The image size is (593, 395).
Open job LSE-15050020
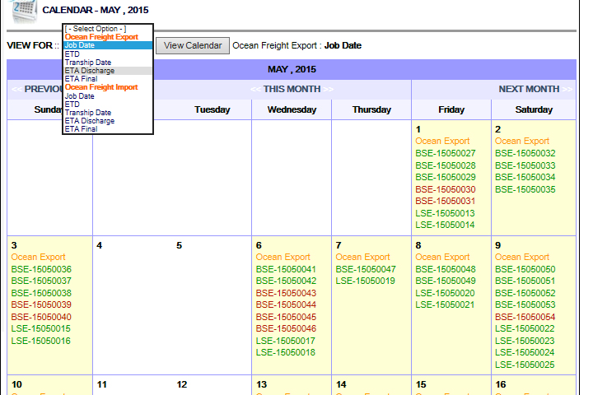tap(445, 293)
